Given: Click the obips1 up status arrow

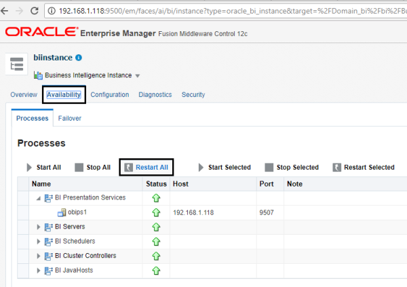Looking at the screenshot, I should point(156,213).
